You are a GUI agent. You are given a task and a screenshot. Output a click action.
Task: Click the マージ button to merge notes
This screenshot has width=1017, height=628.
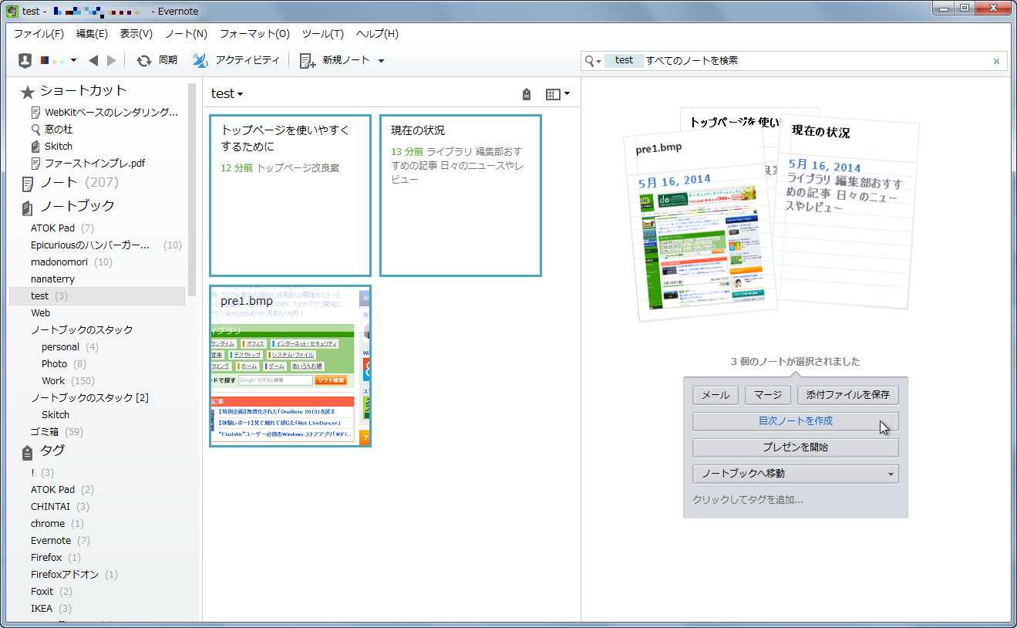[x=767, y=394]
